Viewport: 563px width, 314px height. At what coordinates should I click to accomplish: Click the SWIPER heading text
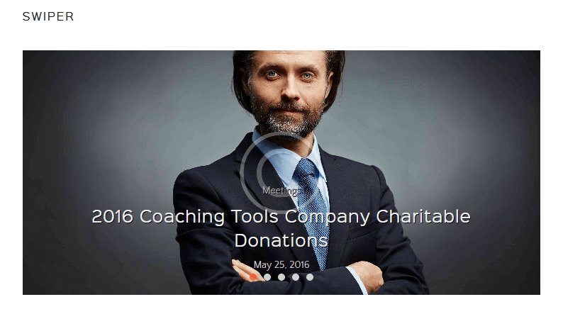tap(48, 16)
